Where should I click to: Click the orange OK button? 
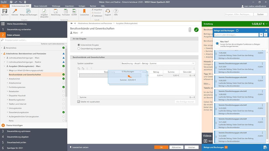tap(161, 147)
